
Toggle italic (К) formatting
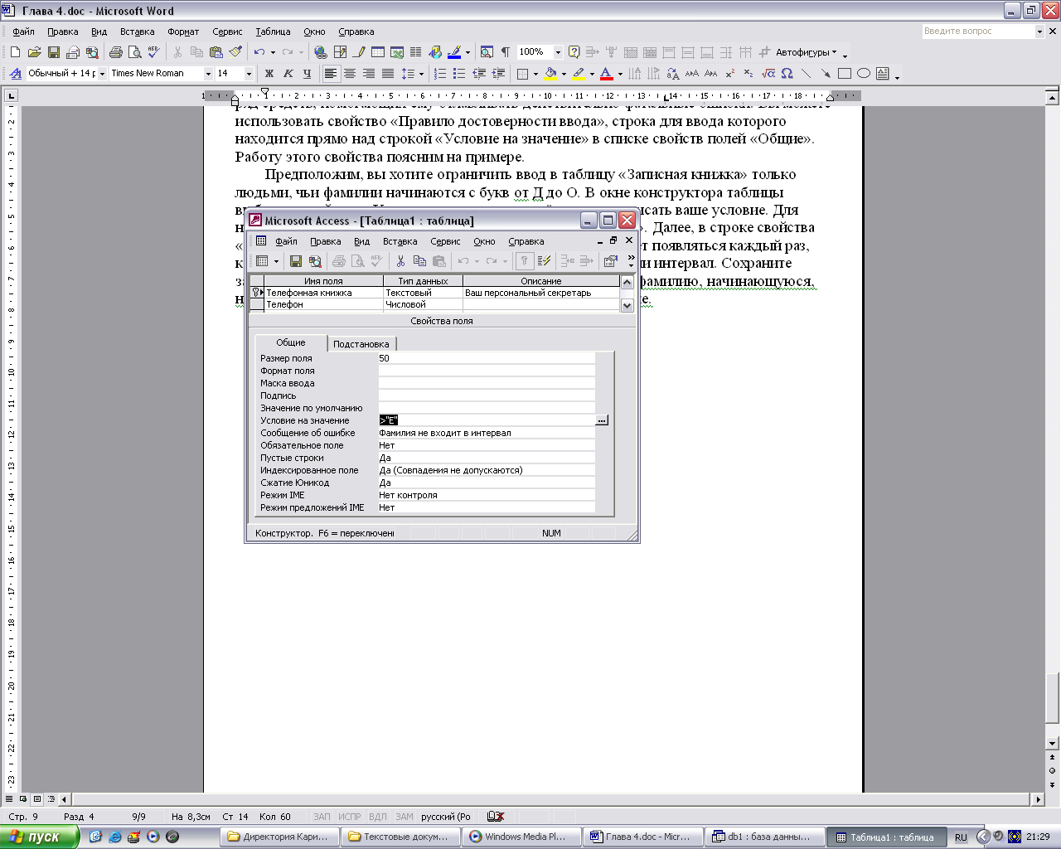pyautogui.click(x=288, y=74)
